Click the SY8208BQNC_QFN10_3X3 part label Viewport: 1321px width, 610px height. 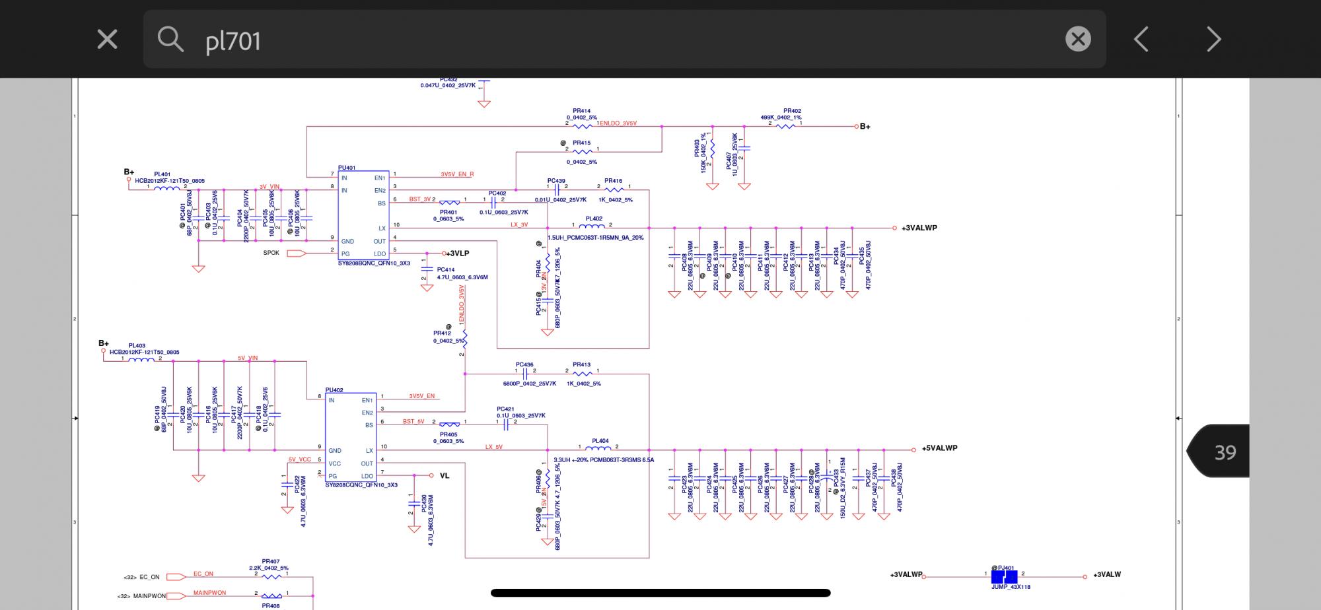[374, 263]
